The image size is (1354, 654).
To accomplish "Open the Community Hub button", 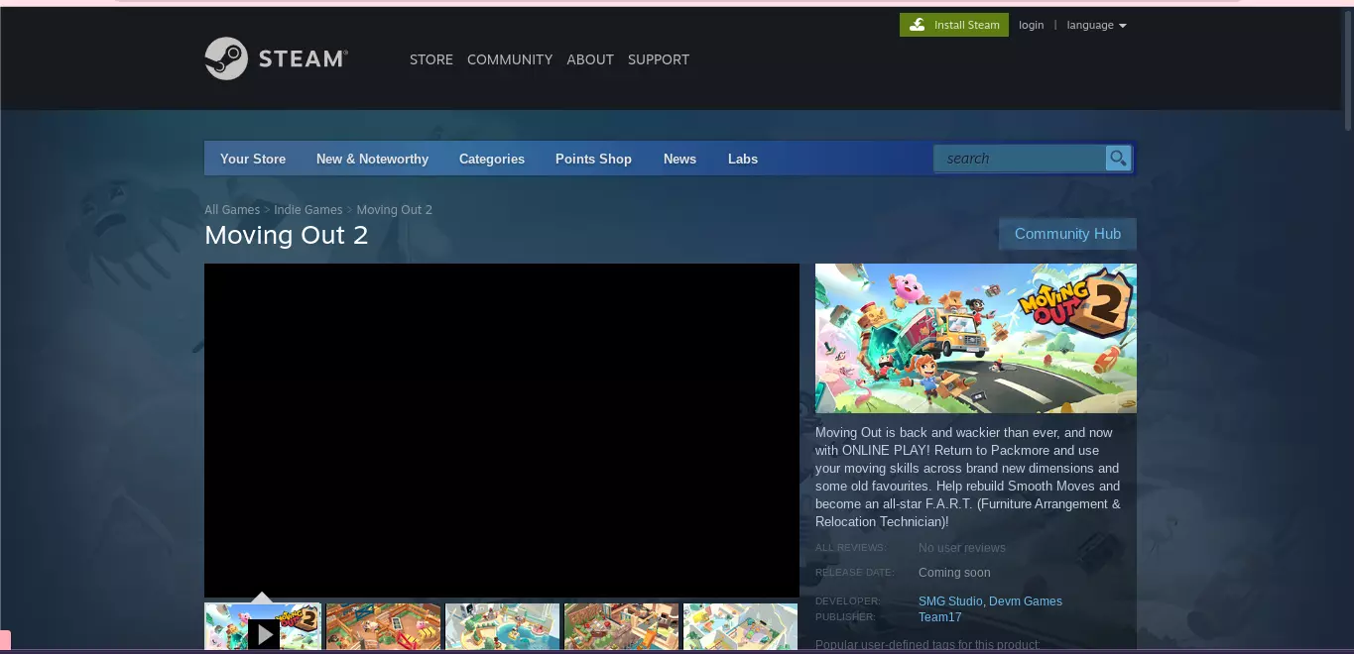I will [x=1067, y=234].
